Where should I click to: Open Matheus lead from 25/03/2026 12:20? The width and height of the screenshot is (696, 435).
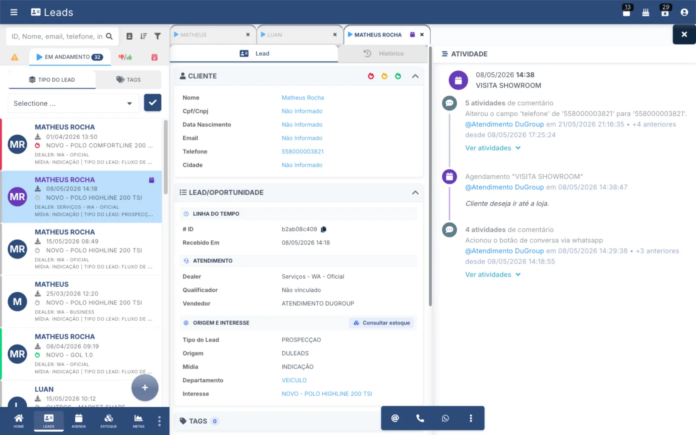click(82, 301)
